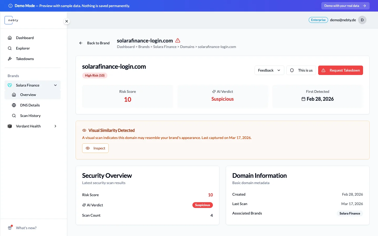Image resolution: width=378 pixels, height=236 pixels.
Task: Click the Enterprise plan badge
Action: pos(318,20)
